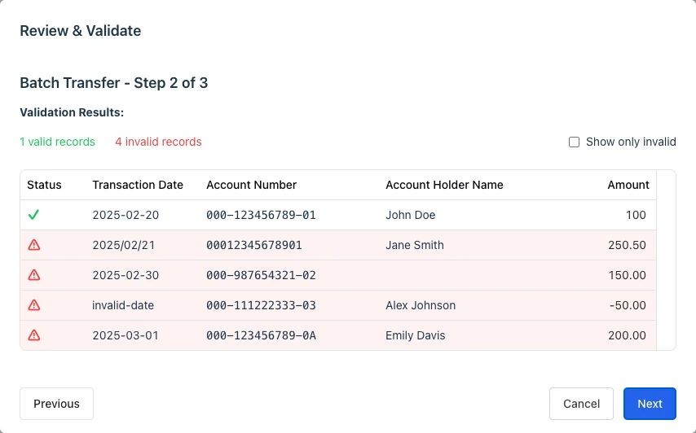Select the date 2025/02/21
This screenshot has height=433, width=696.
tap(123, 245)
